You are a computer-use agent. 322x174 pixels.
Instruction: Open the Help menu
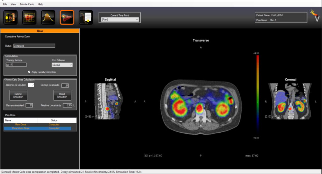point(41,4)
